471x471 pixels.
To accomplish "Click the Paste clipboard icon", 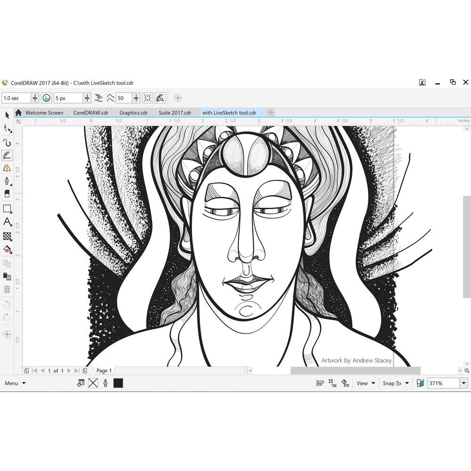I will [7, 276].
